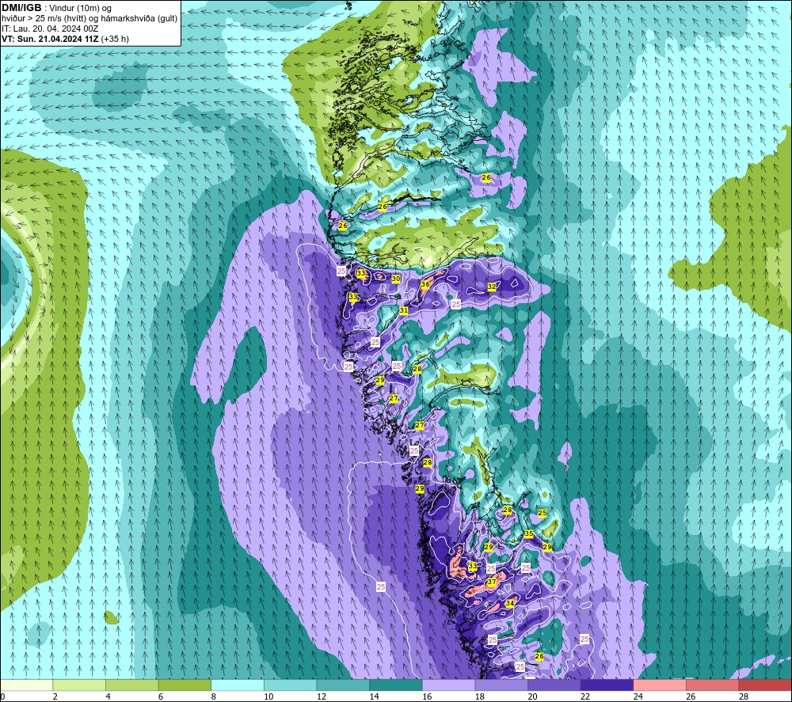Viewport: 792px width, 702px height.
Task: Click the yellow max gust label 35
Action: pos(529,533)
